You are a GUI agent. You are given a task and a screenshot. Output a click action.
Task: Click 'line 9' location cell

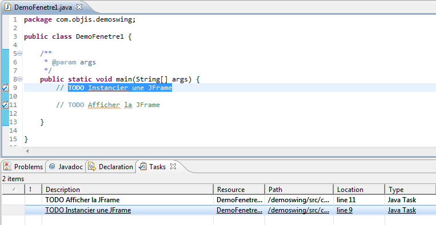click(x=345, y=210)
